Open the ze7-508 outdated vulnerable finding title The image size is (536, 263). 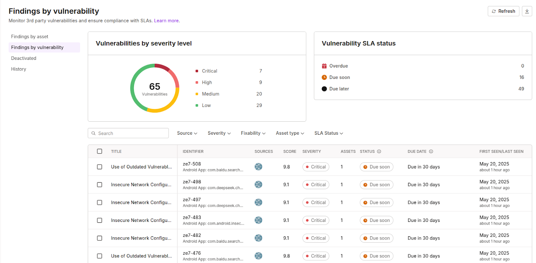(x=141, y=167)
